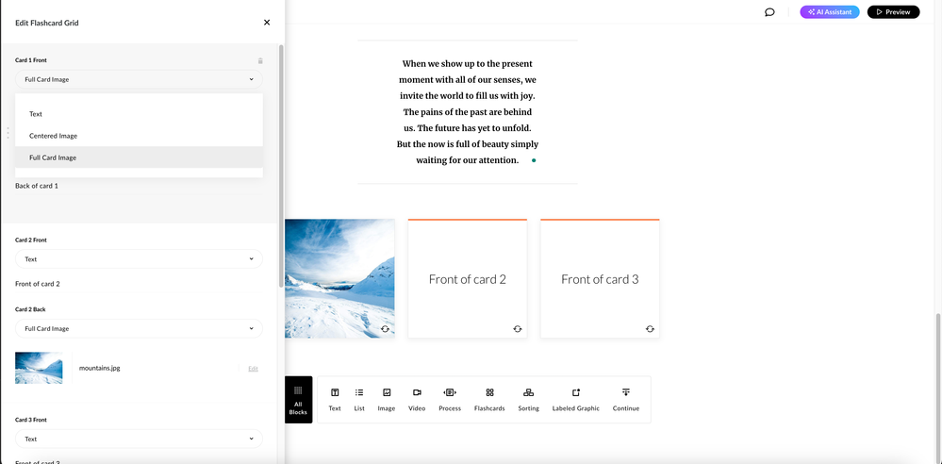Flip the mountain image card with rotate icon
This screenshot has height=464, width=942.
385,329
